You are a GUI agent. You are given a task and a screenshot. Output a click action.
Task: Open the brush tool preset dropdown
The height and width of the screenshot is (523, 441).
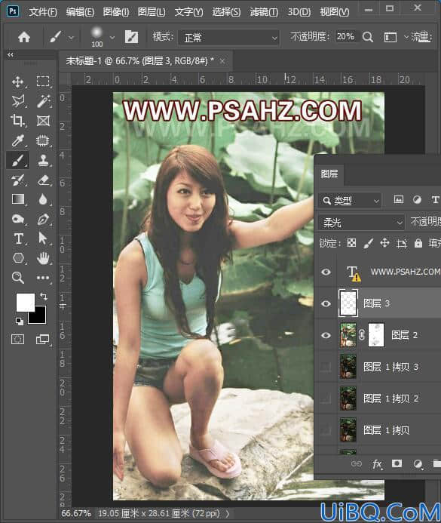pos(71,38)
